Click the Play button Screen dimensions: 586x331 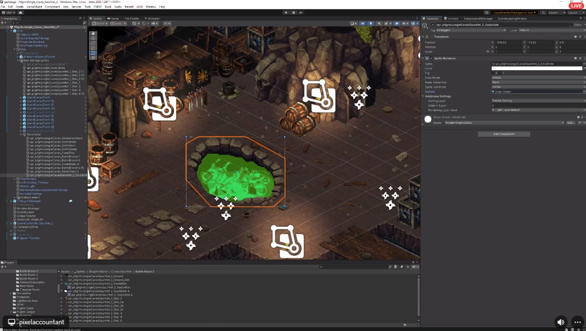pyautogui.click(x=286, y=13)
